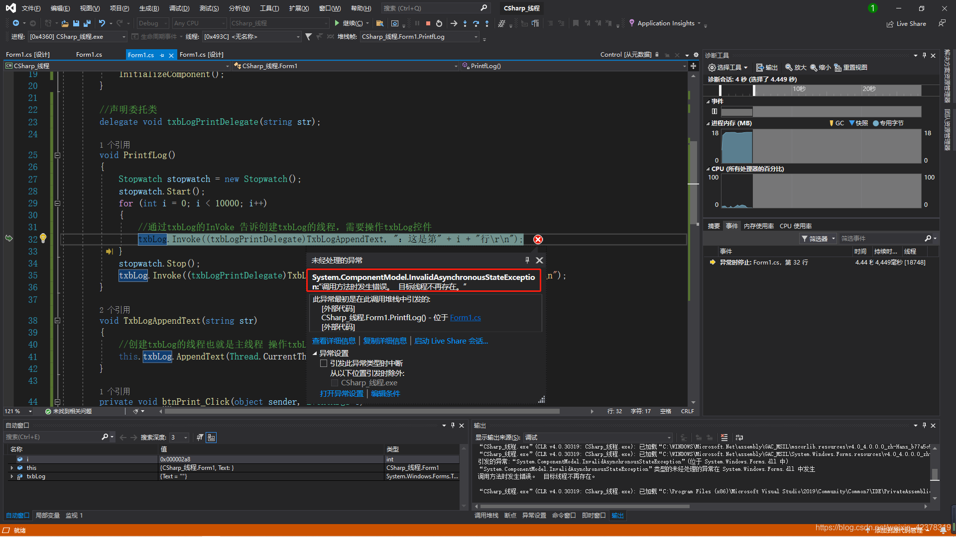
Task: Click the Undo toolbar icon
Action: [102, 23]
